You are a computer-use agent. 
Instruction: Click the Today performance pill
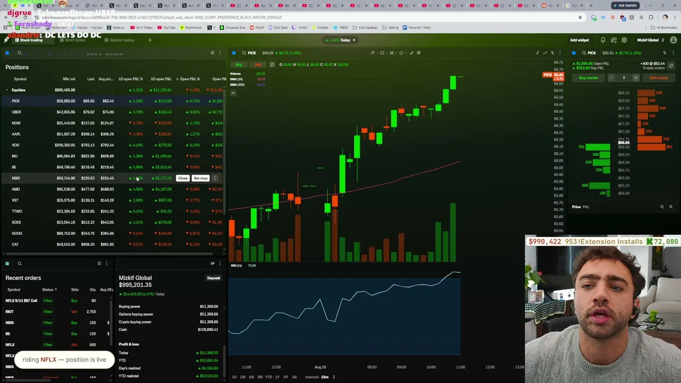point(340,40)
